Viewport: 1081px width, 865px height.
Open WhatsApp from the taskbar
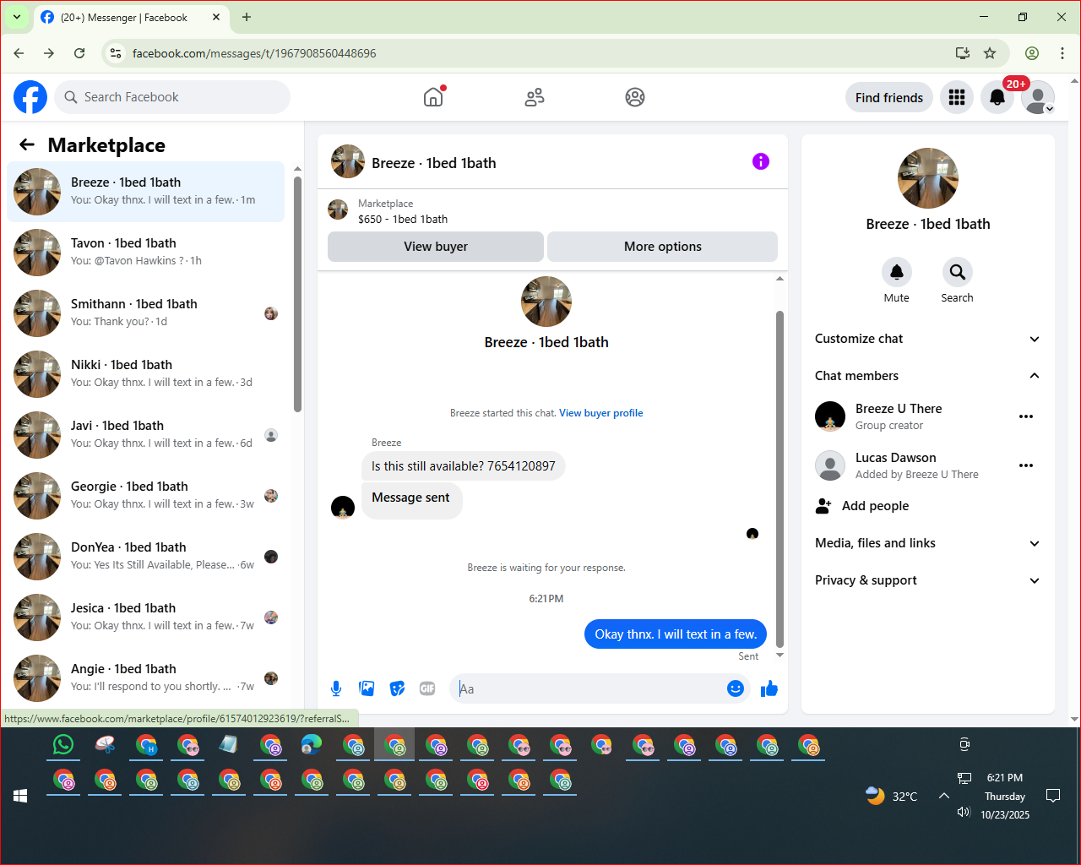63,744
